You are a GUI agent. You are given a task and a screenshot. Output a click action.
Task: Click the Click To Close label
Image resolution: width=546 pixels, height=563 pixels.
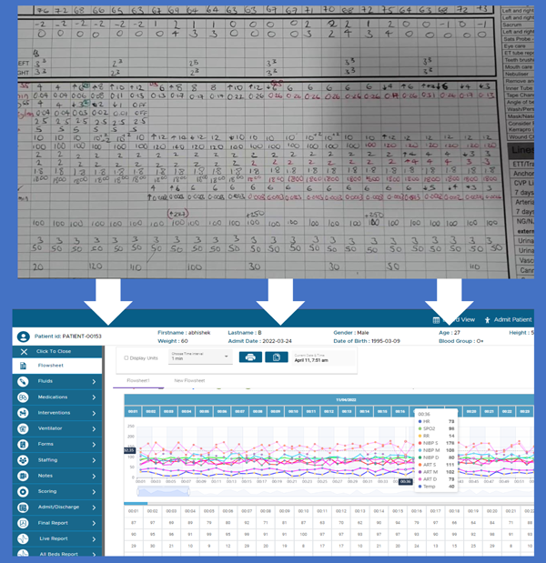pos(54,351)
